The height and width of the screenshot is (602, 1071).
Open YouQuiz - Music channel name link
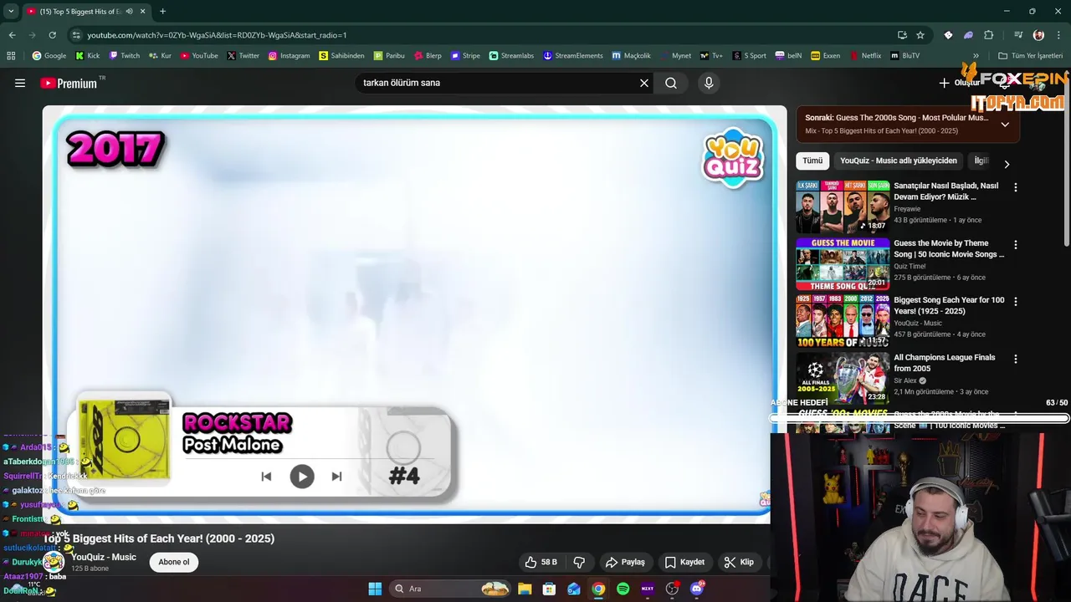pyautogui.click(x=104, y=557)
